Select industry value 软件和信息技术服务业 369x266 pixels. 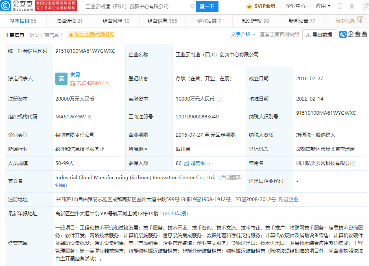(x=80, y=149)
